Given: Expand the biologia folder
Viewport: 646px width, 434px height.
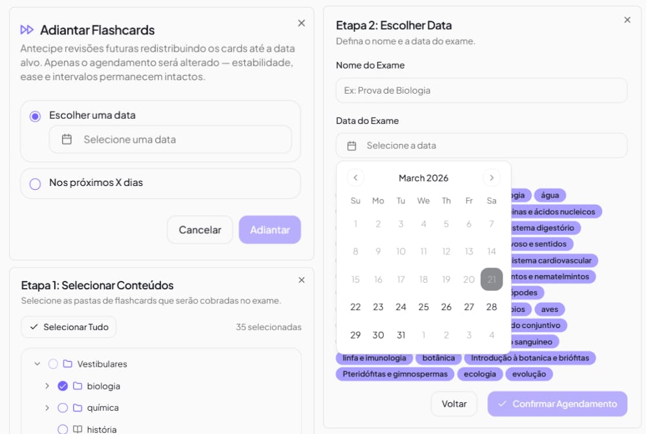Looking at the screenshot, I should (x=47, y=386).
